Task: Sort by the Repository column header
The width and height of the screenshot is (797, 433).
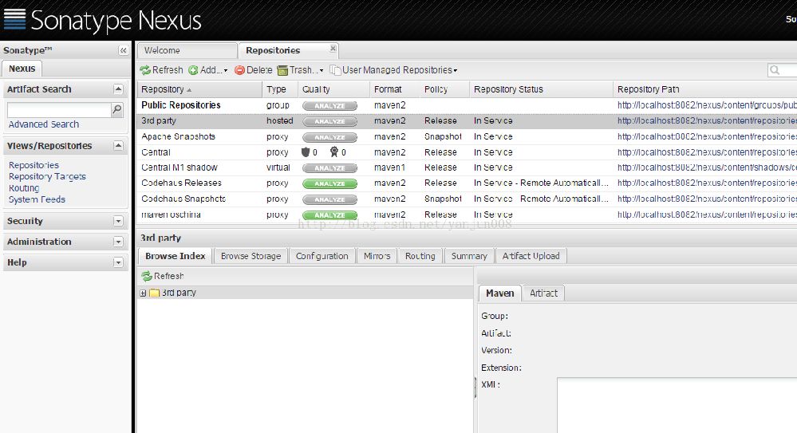Action: [199, 89]
